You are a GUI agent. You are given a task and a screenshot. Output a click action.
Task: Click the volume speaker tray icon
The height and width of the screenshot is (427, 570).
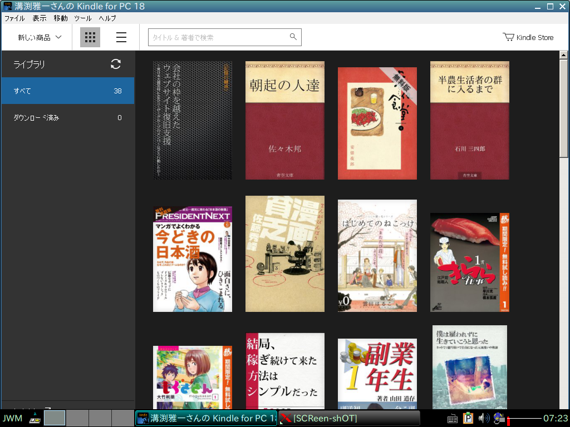click(484, 418)
